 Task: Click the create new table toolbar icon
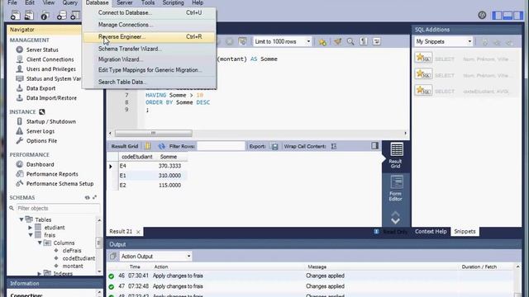(75, 15)
